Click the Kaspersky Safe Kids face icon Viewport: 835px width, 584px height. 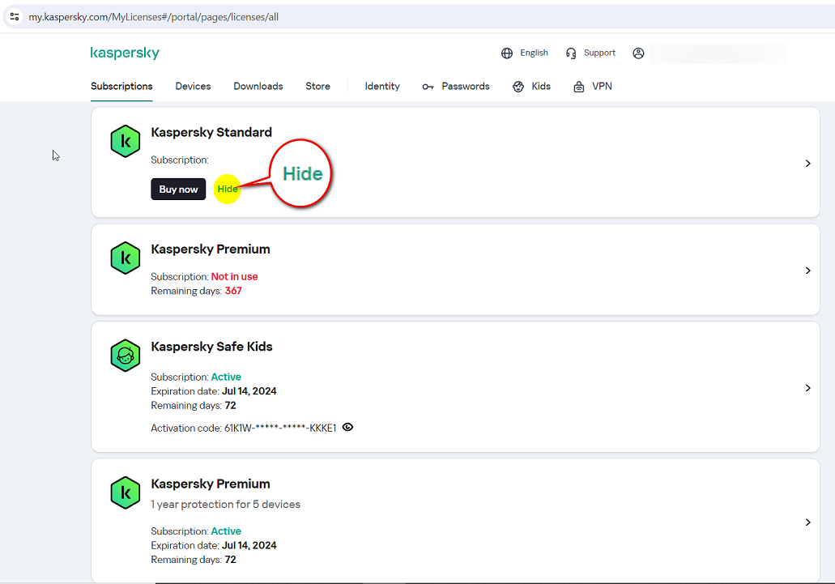point(126,356)
